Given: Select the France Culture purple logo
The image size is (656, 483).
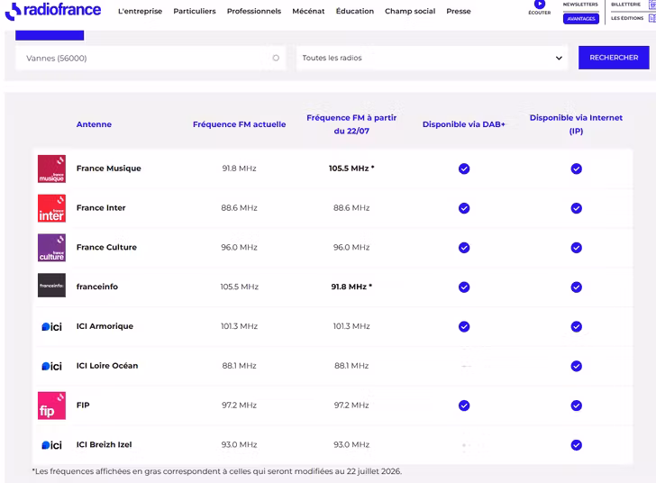Looking at the screenshot, I should click(x=51, y=248).
